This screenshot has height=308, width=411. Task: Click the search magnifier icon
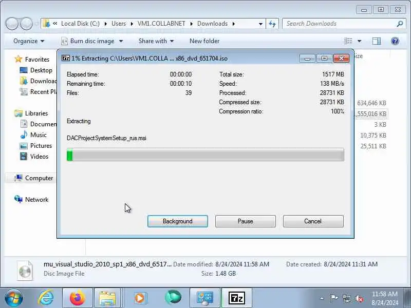[400, 24]
